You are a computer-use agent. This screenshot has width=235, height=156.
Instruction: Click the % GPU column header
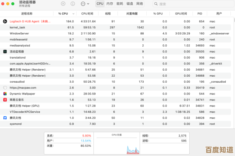click(158, 13)
